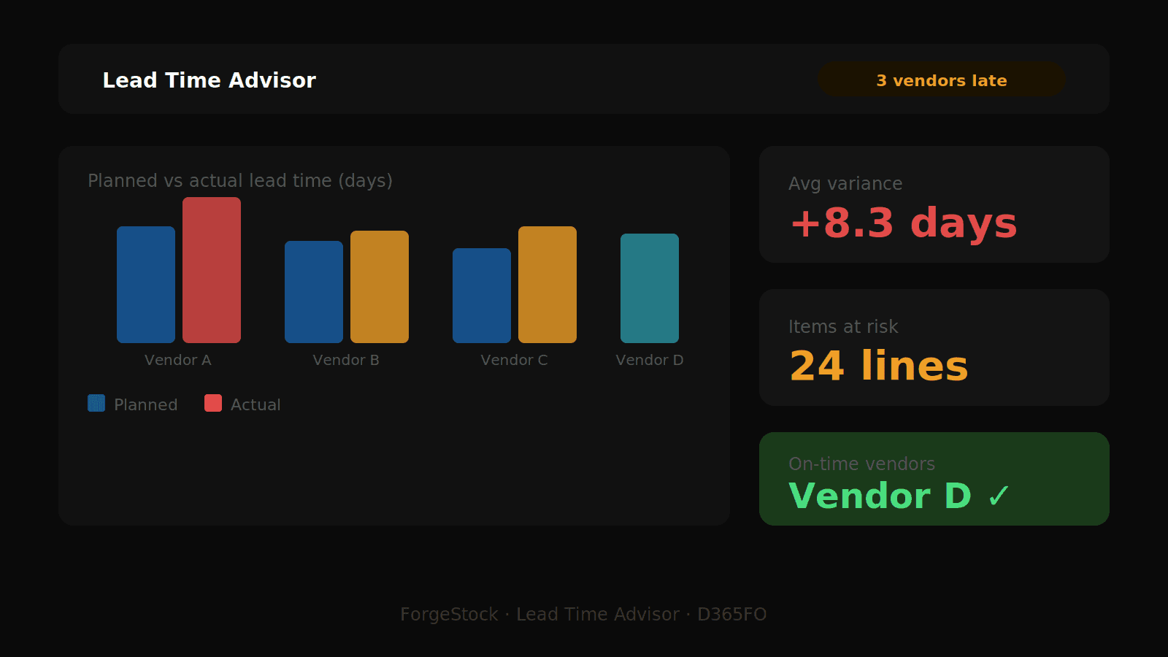The image size is (1168, 657).
Task: Click the Actual legend label
Action: click(255, 404)
